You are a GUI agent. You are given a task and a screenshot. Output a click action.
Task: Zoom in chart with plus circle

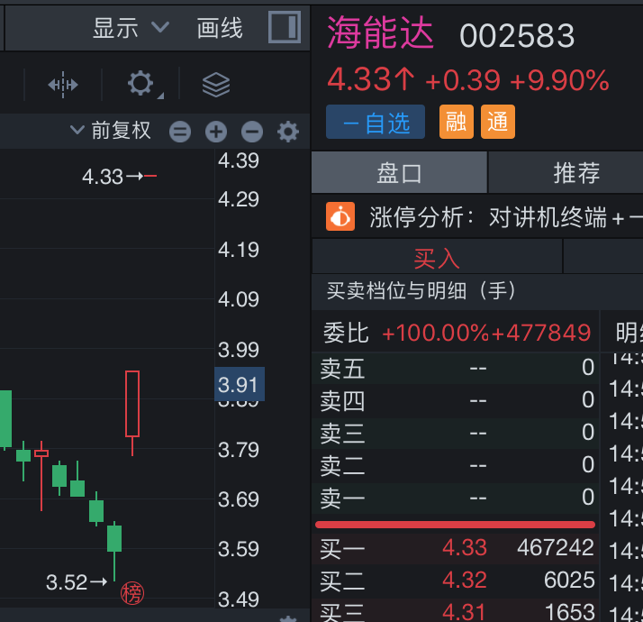[216, 133]
